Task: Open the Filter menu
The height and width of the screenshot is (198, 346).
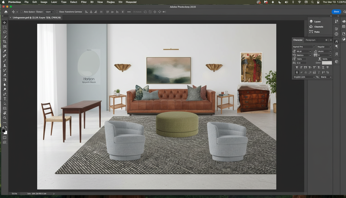Action: click(84, 2)
